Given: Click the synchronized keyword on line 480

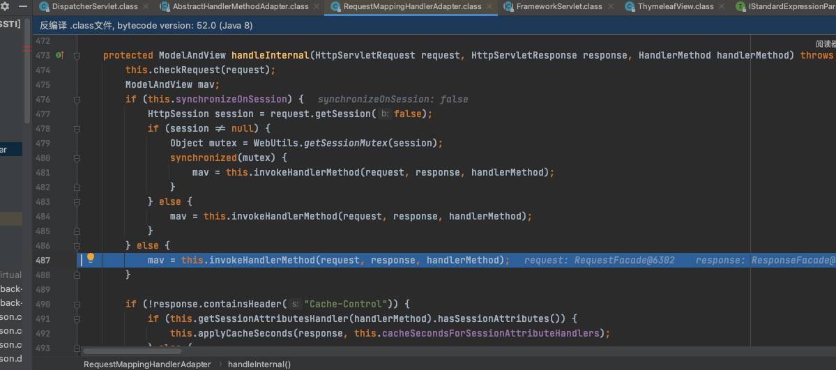Looking at the screenshot, I should point(203,157).
